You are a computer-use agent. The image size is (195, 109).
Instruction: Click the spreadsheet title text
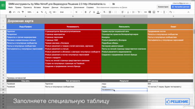point(57,4)
